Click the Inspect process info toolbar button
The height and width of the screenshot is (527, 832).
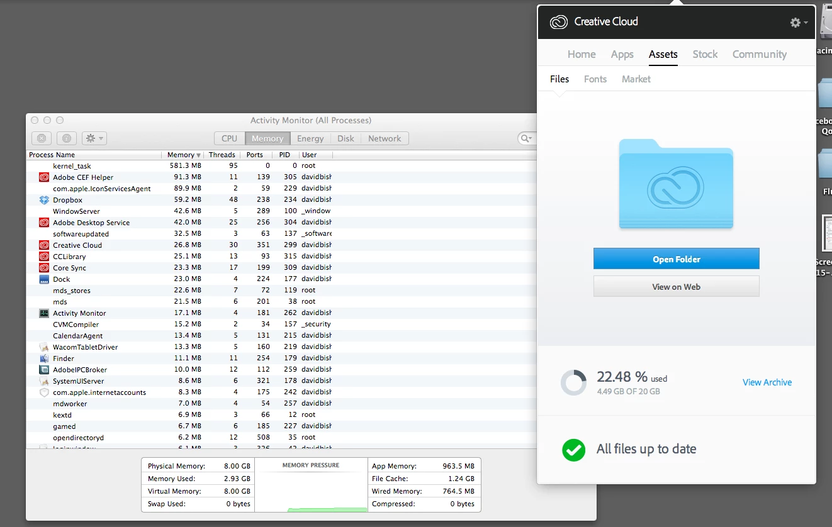point(67,138)
